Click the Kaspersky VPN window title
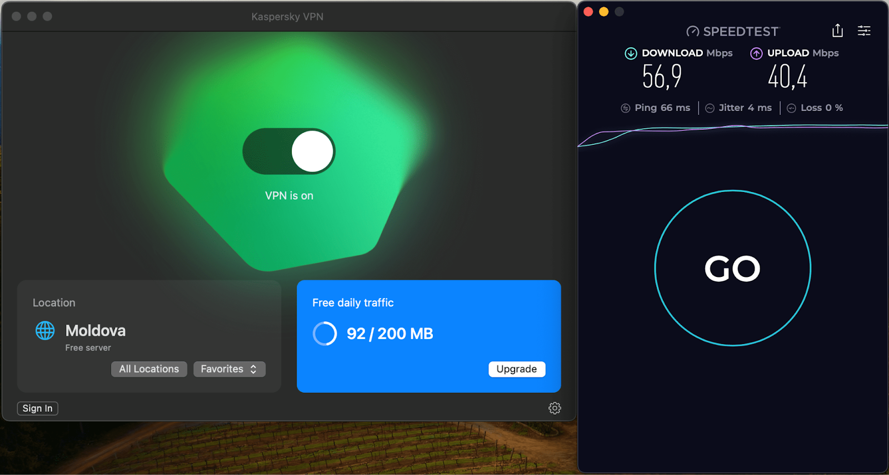This screenshot has width=889, height=475. pyautogui.click(x=287, y=17)
